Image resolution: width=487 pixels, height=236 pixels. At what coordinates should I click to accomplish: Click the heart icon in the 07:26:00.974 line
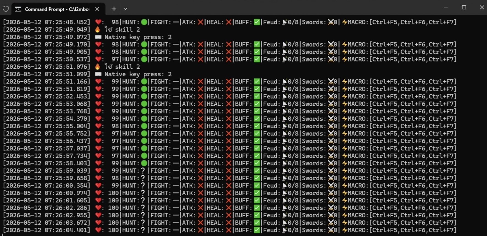click(x=98, y=193)
